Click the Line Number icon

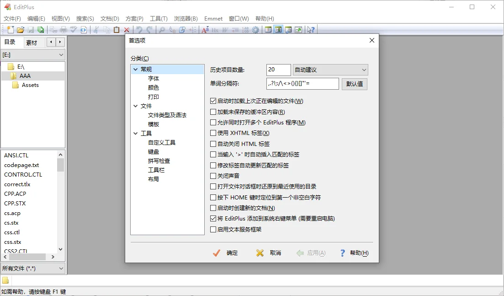(245, 30)
